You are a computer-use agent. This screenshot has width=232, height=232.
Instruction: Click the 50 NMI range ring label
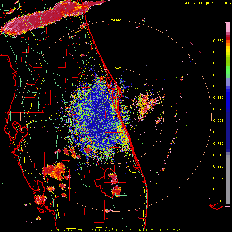(116, 68)
